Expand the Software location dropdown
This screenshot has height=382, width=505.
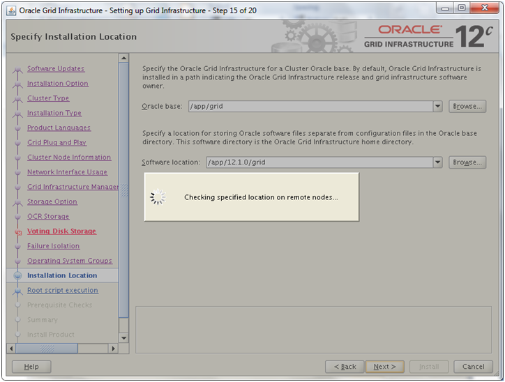pyautogui.click(x=437, y=162)
